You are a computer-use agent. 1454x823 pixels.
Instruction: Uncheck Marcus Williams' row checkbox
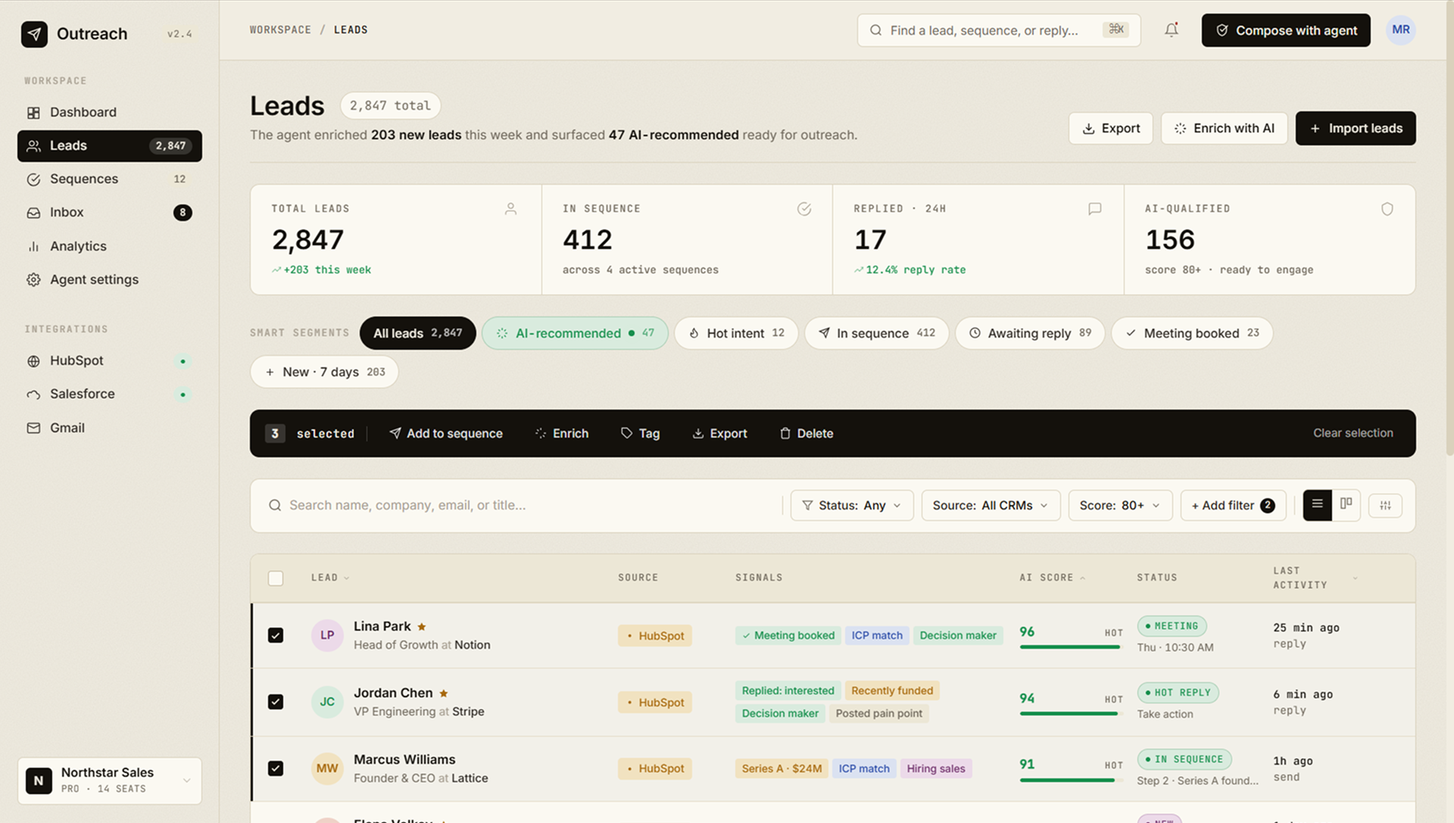pyautogui.click(x=276, y=768)
